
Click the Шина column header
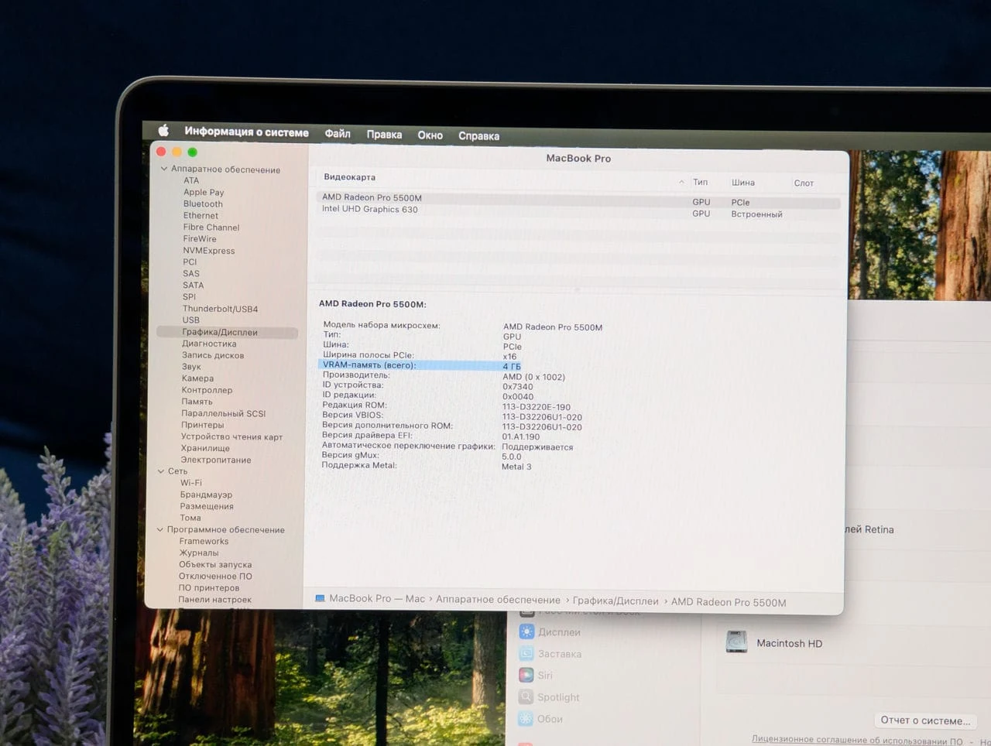(x=743, y=183)
